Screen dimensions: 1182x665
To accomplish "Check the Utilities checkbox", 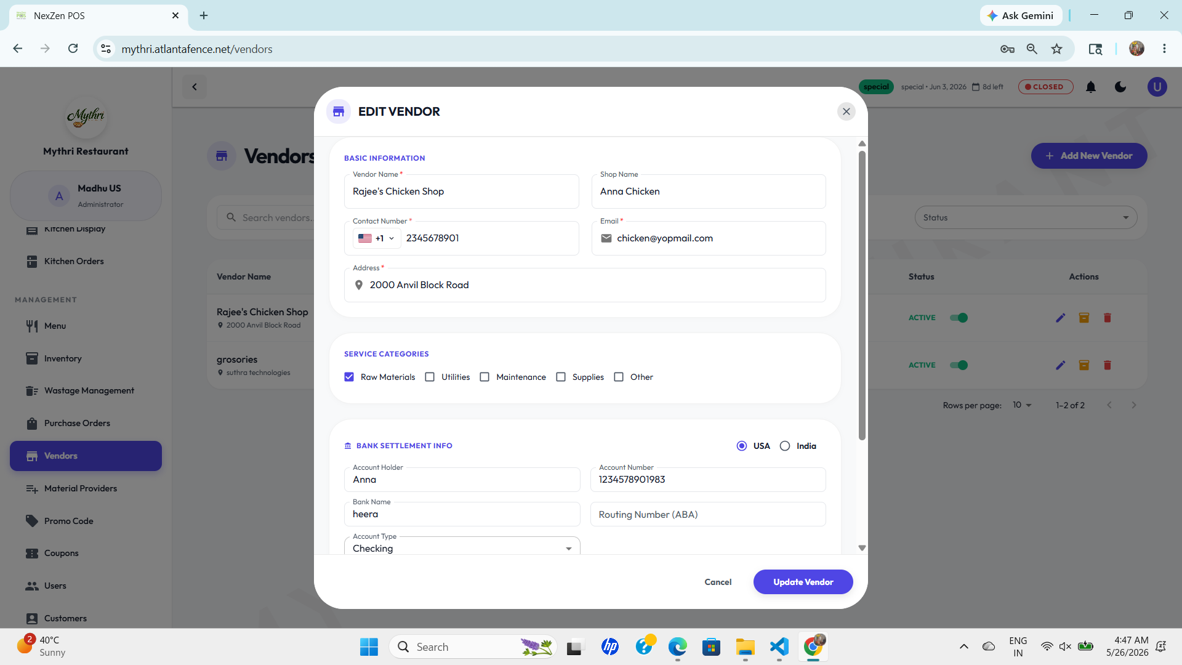I will [x=430, y=377].
